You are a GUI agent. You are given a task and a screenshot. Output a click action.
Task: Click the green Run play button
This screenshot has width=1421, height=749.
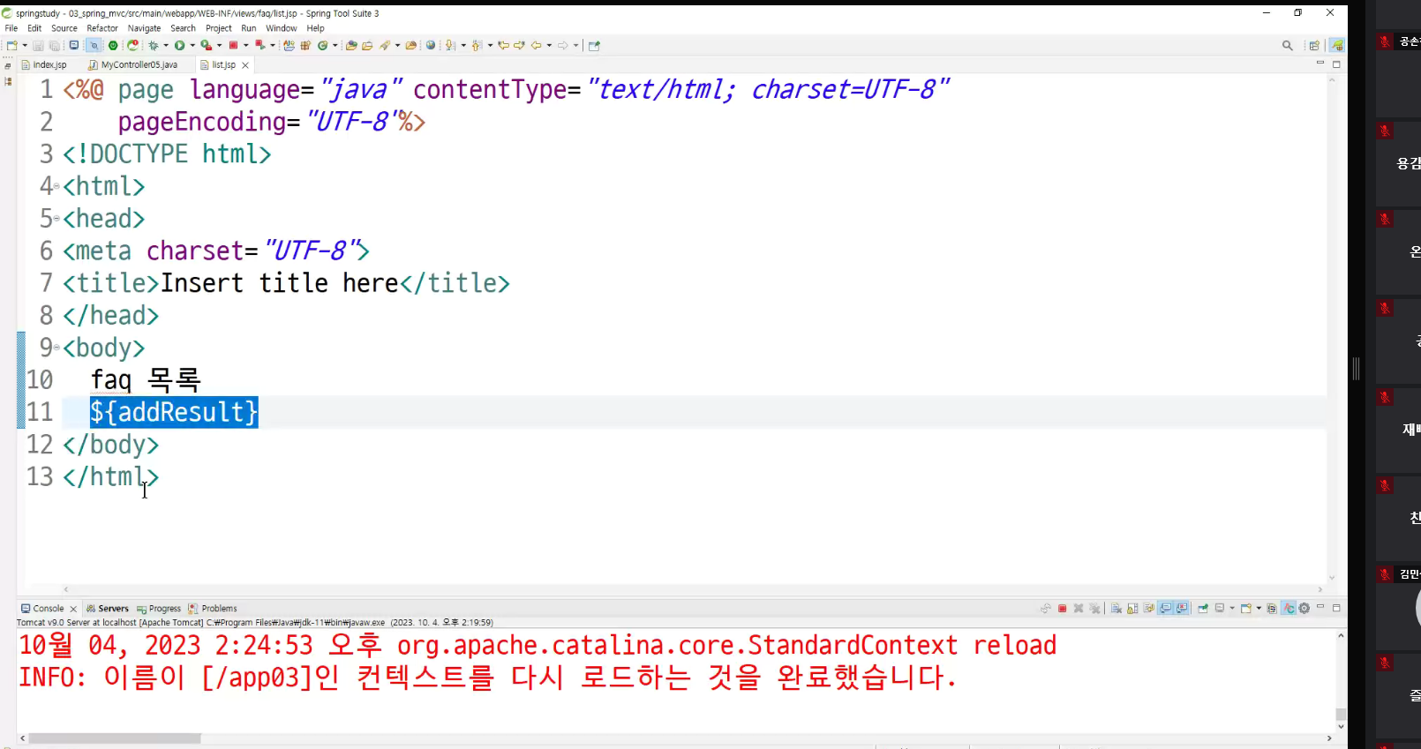pos(179,45)
